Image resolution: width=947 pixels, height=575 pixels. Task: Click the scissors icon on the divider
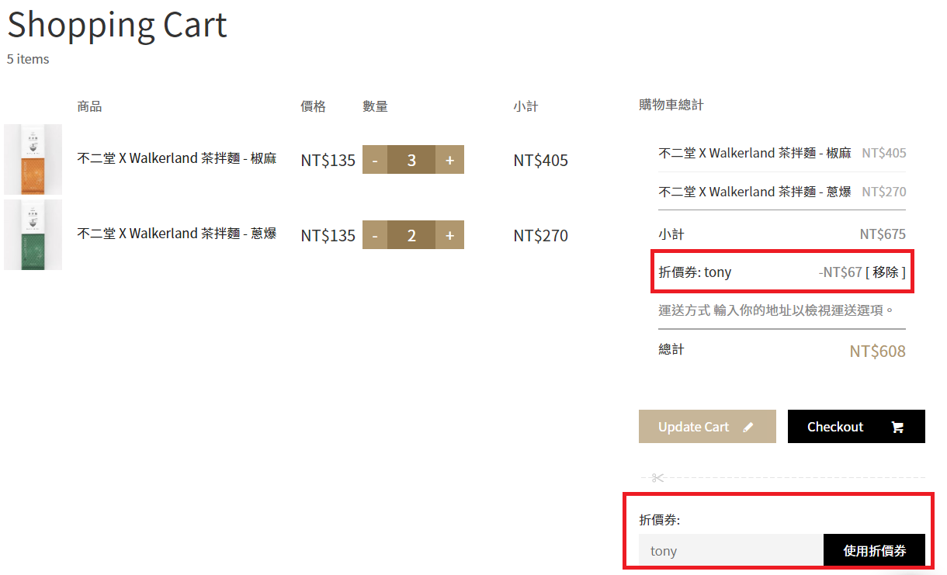(658, 477)
